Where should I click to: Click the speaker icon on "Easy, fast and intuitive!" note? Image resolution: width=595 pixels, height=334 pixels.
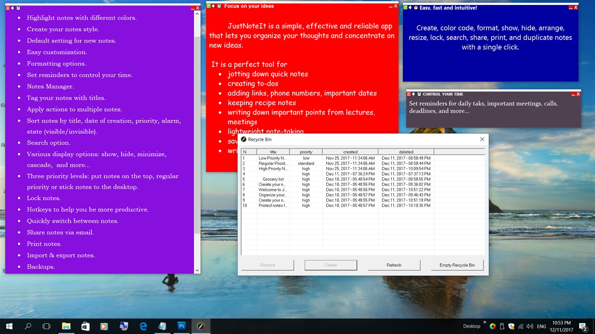[410, 8]
